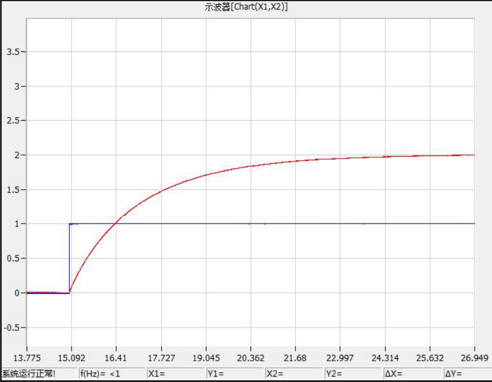Click the red curve's flat end near 2

462,155
